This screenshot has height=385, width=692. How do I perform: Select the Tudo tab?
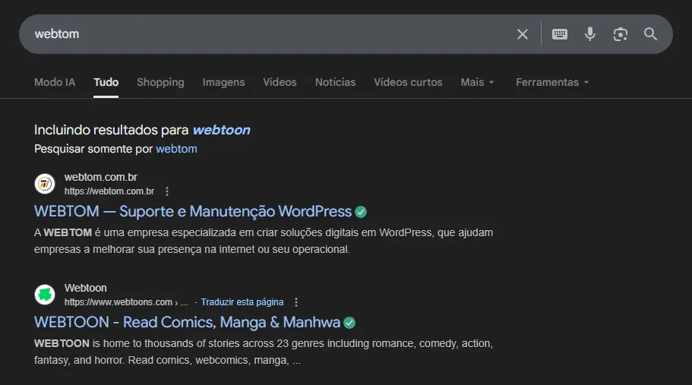(106, 82)
